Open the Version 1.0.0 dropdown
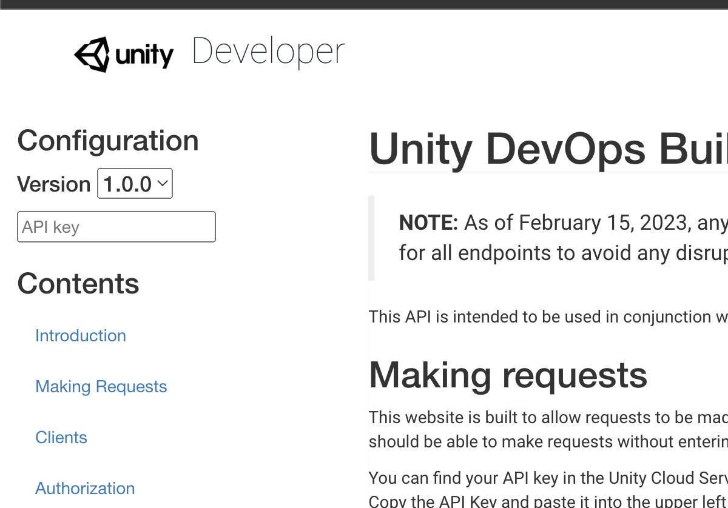This screenshot has width=728, height=508. (135, 184)
